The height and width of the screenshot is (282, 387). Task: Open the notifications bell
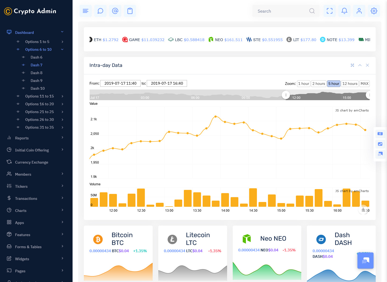(x=344, y=11)
